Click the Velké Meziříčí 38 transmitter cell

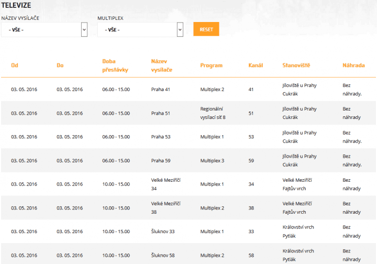165,208
